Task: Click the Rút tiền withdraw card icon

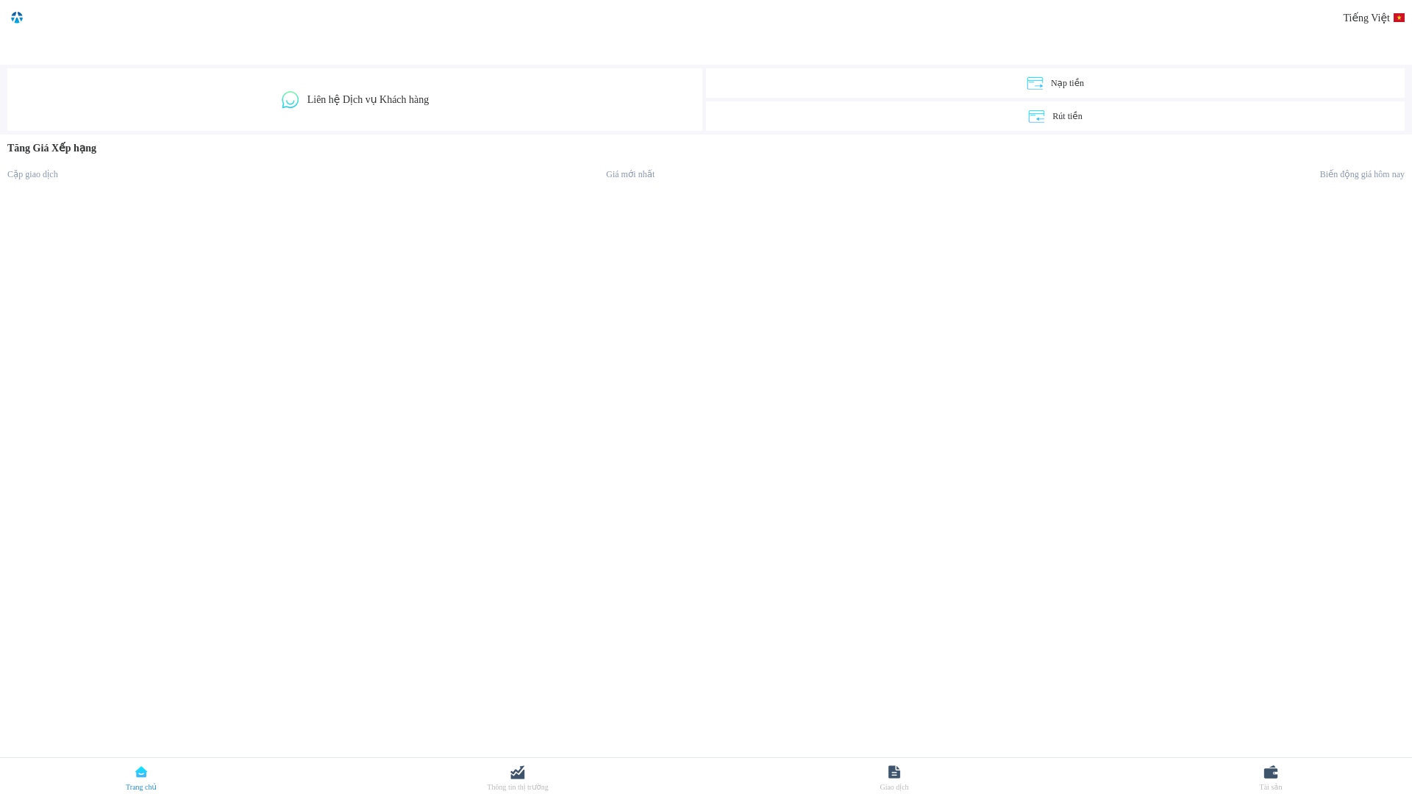Action: click(1036, 116)
